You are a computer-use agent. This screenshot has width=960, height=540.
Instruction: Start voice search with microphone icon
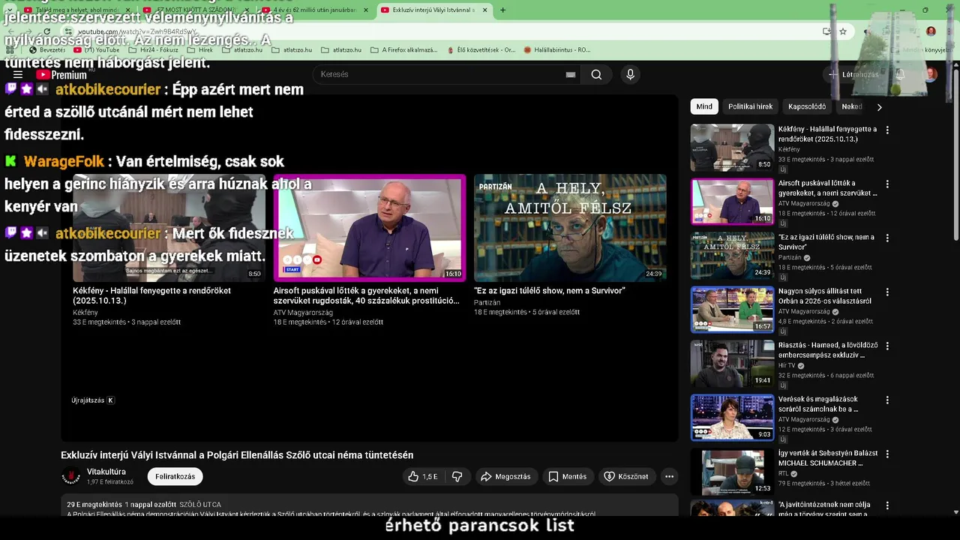(x=630, y=75)
